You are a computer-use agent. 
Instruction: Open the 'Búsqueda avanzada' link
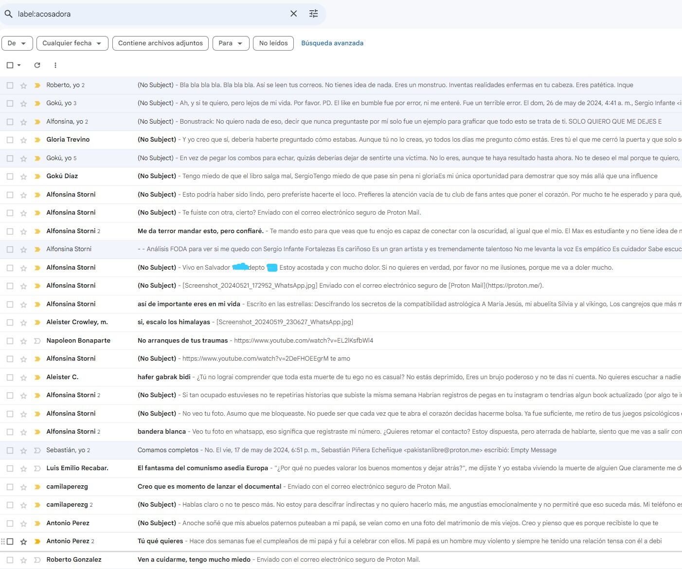click(x=332, y=43)
